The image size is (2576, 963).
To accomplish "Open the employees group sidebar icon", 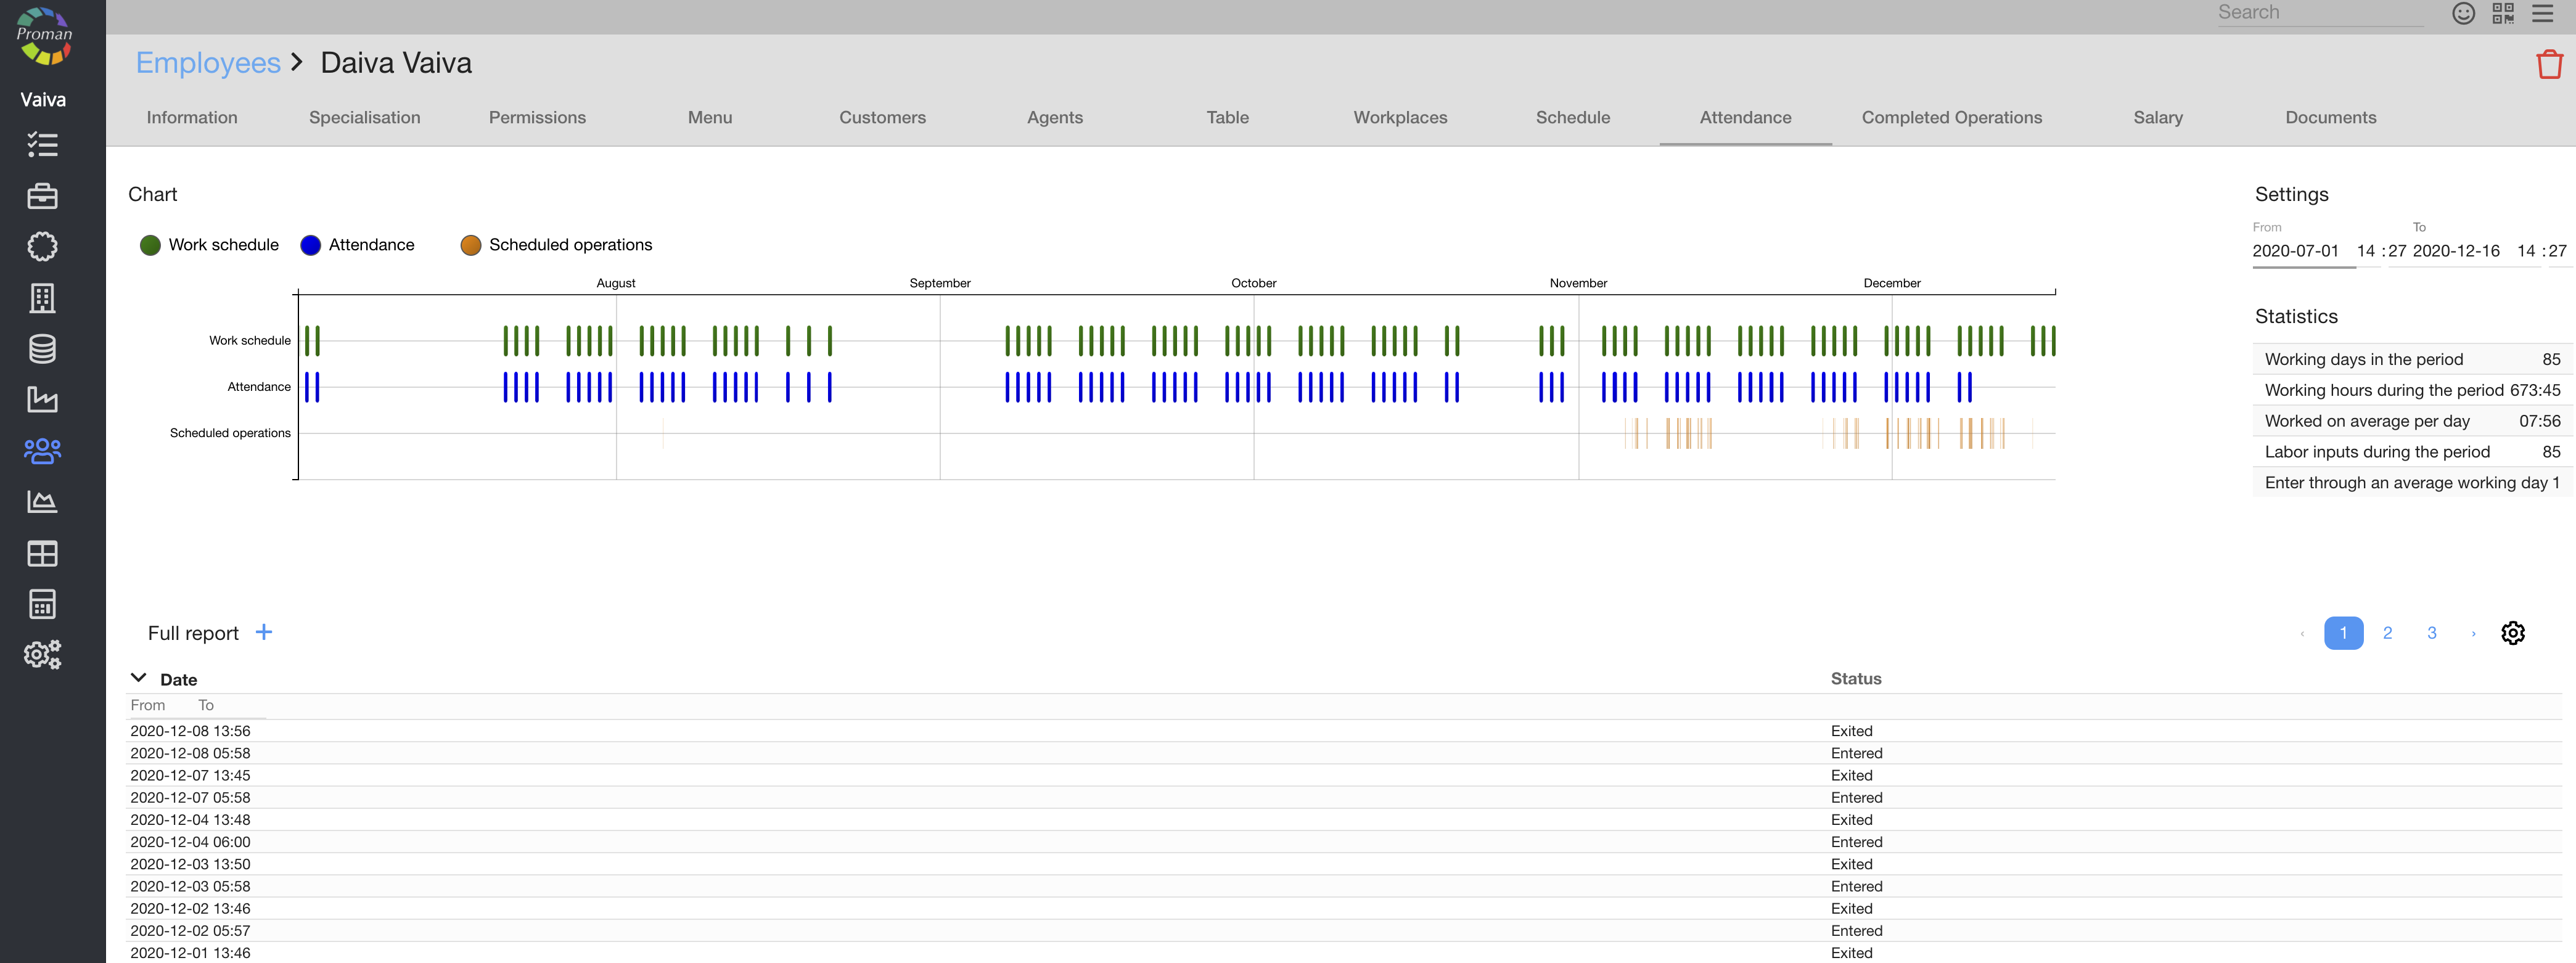I will point(42,451).
